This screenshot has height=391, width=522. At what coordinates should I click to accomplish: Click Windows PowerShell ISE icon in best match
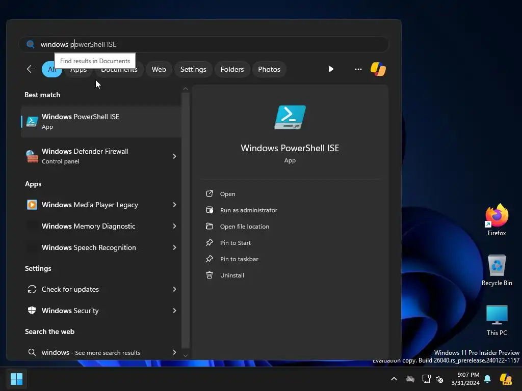[32, 121]
